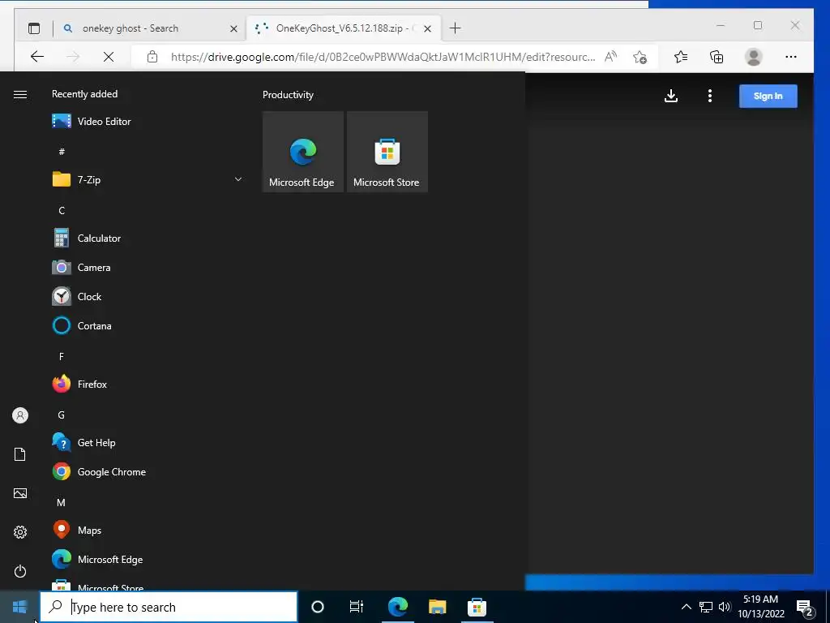Open the Power options in Start
Screen dimensions: 830x623
point(20,571)
